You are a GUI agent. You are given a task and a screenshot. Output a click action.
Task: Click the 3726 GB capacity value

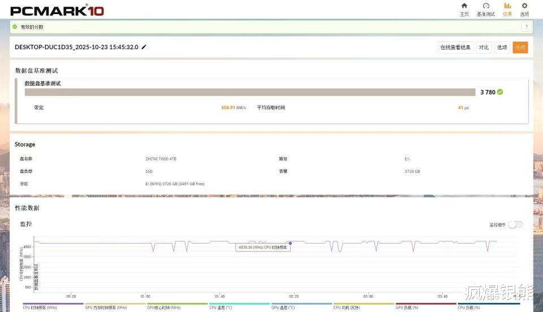tap(412, 171)
